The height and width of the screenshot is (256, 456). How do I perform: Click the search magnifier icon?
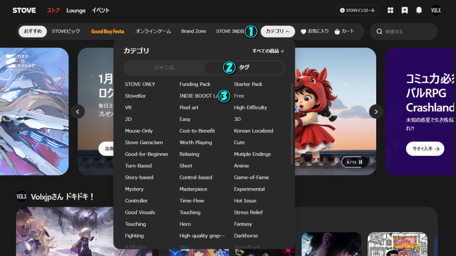[379, 32]
